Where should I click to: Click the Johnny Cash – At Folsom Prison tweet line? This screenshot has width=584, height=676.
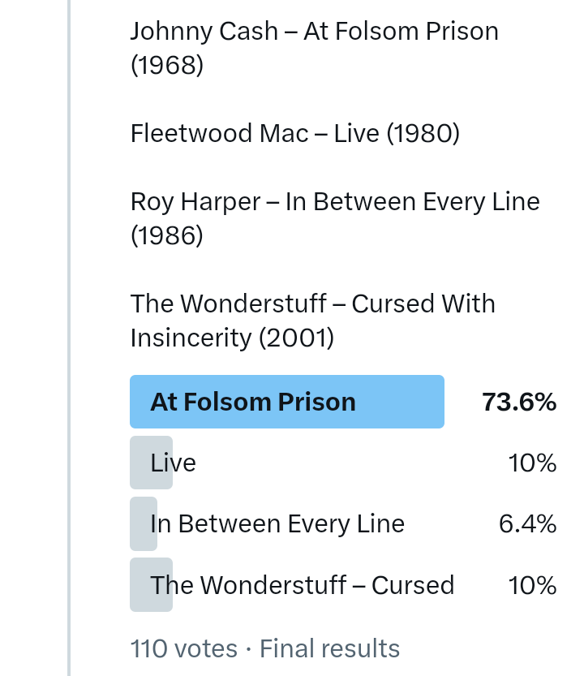pyautogui.click(x=314, y=32)
